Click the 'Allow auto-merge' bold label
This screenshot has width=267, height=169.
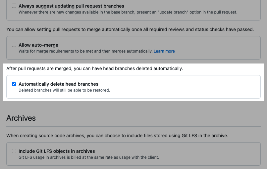[x=38, y=45]
